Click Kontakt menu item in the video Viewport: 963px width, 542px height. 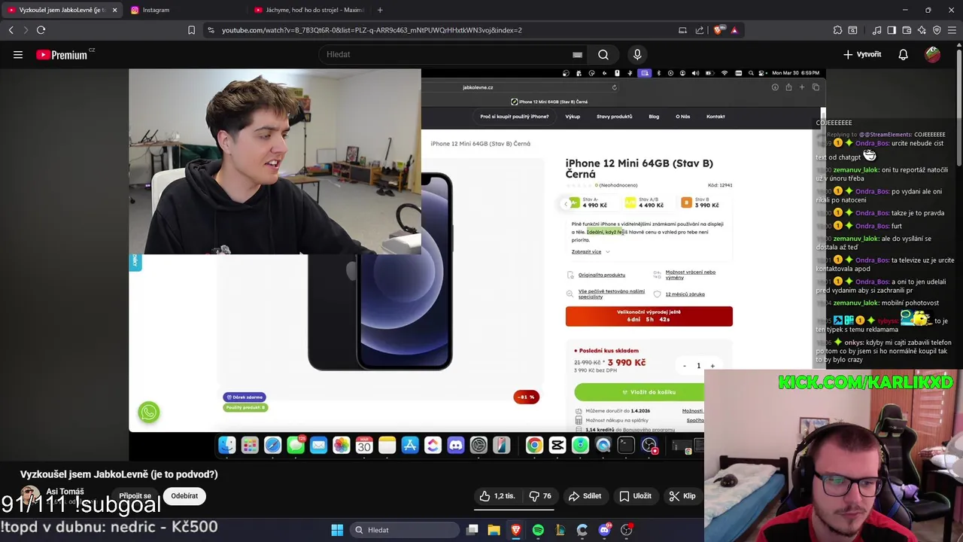[x=715, y=117]
